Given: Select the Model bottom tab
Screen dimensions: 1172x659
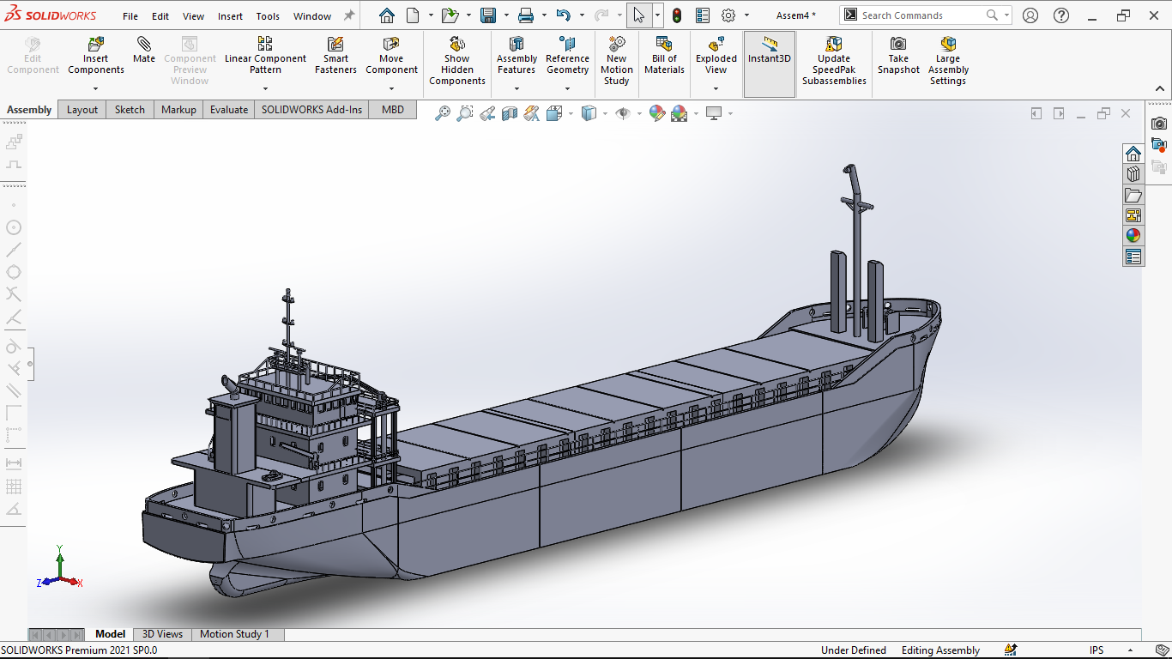Looking at the screenshot, I should pos(110,634).
